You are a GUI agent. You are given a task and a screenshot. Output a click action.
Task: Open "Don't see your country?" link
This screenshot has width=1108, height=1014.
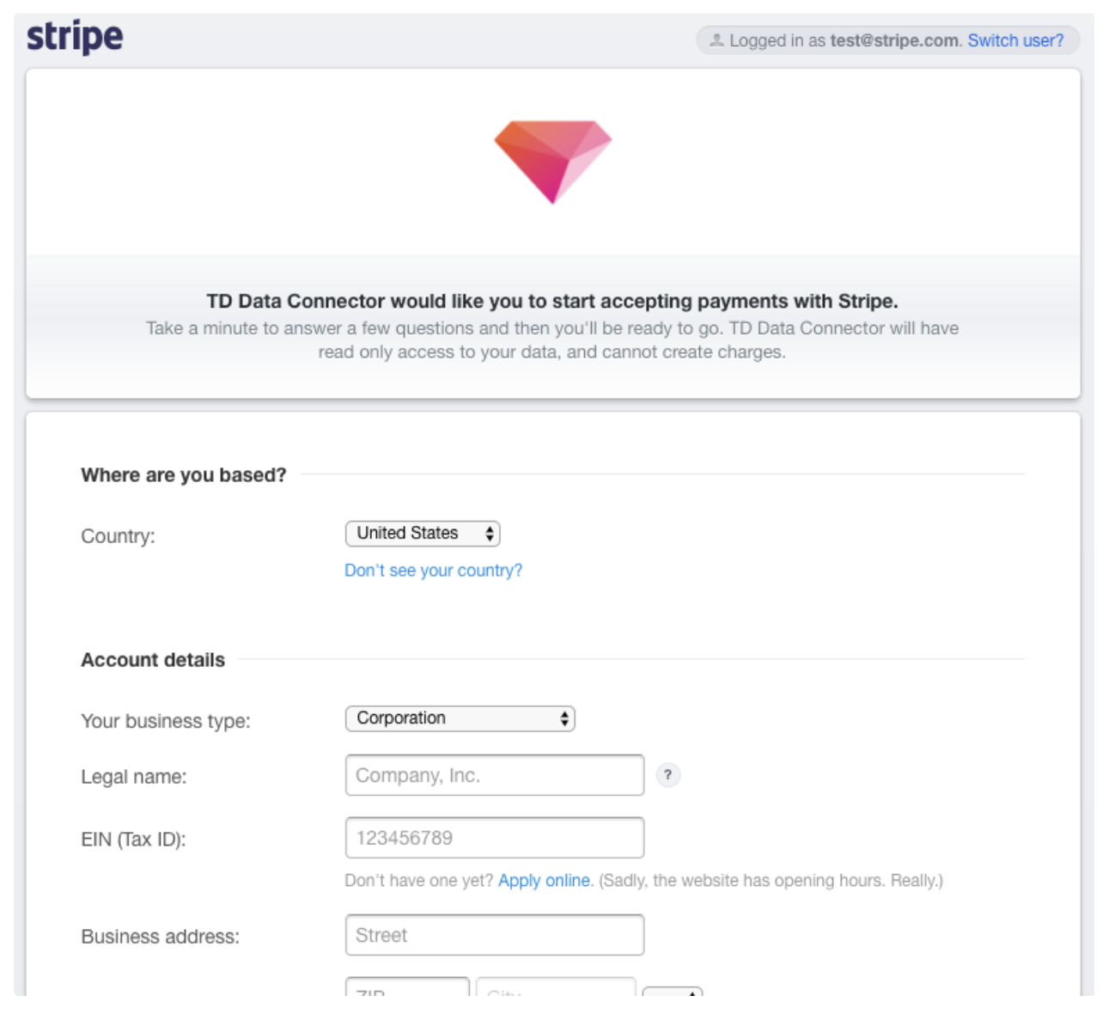click(433, 571)
